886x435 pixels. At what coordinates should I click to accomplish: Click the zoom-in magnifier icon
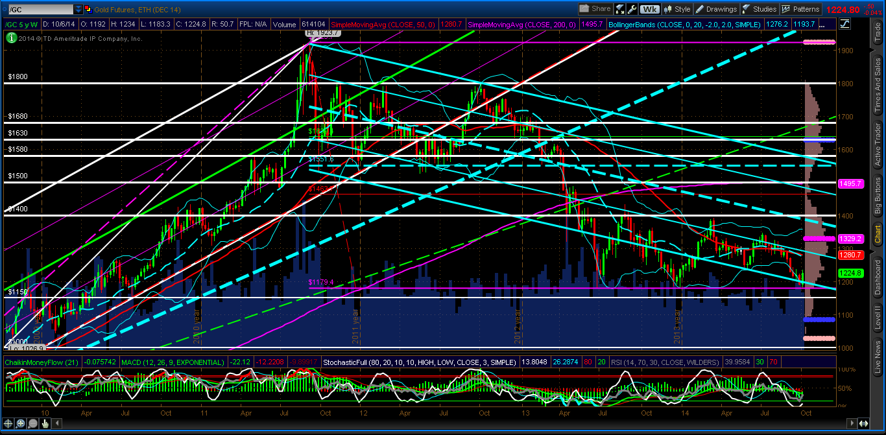coord(20,423)
